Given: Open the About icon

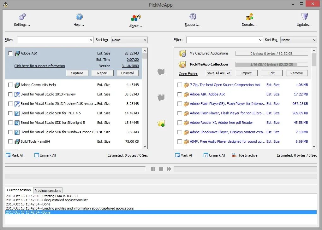Looking at the screenshot, I should tap(136, 18).
